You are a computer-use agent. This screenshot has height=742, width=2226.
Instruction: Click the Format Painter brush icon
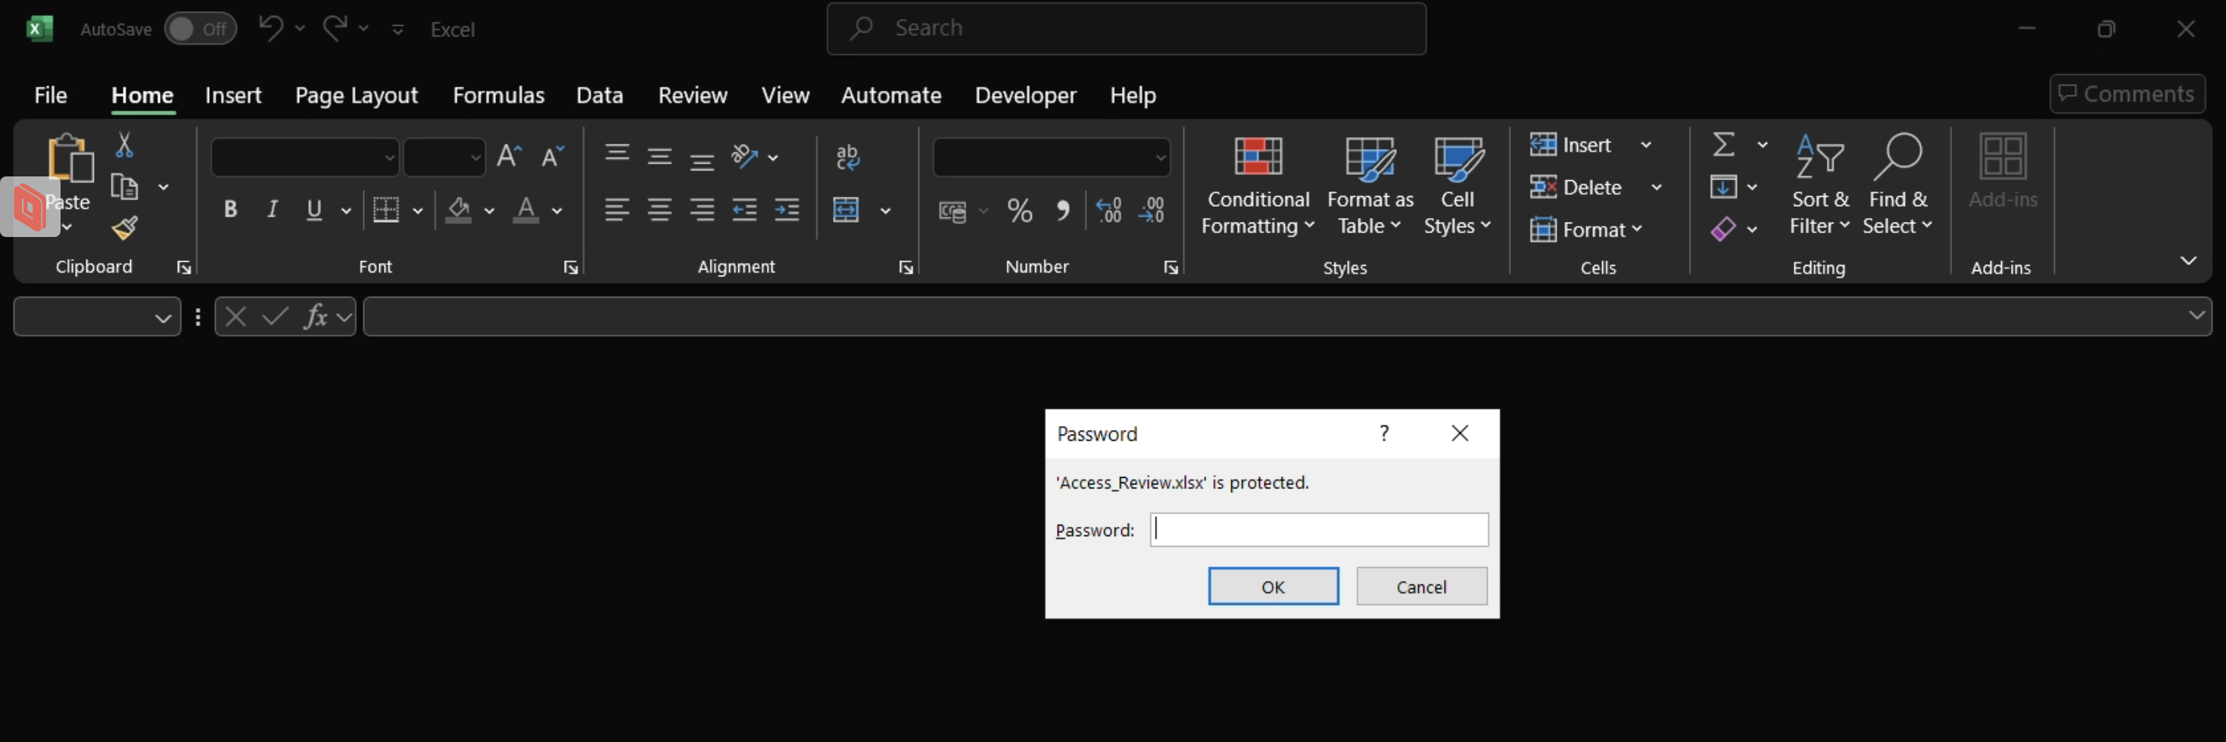pyautogui.click(x=125, y=228)
